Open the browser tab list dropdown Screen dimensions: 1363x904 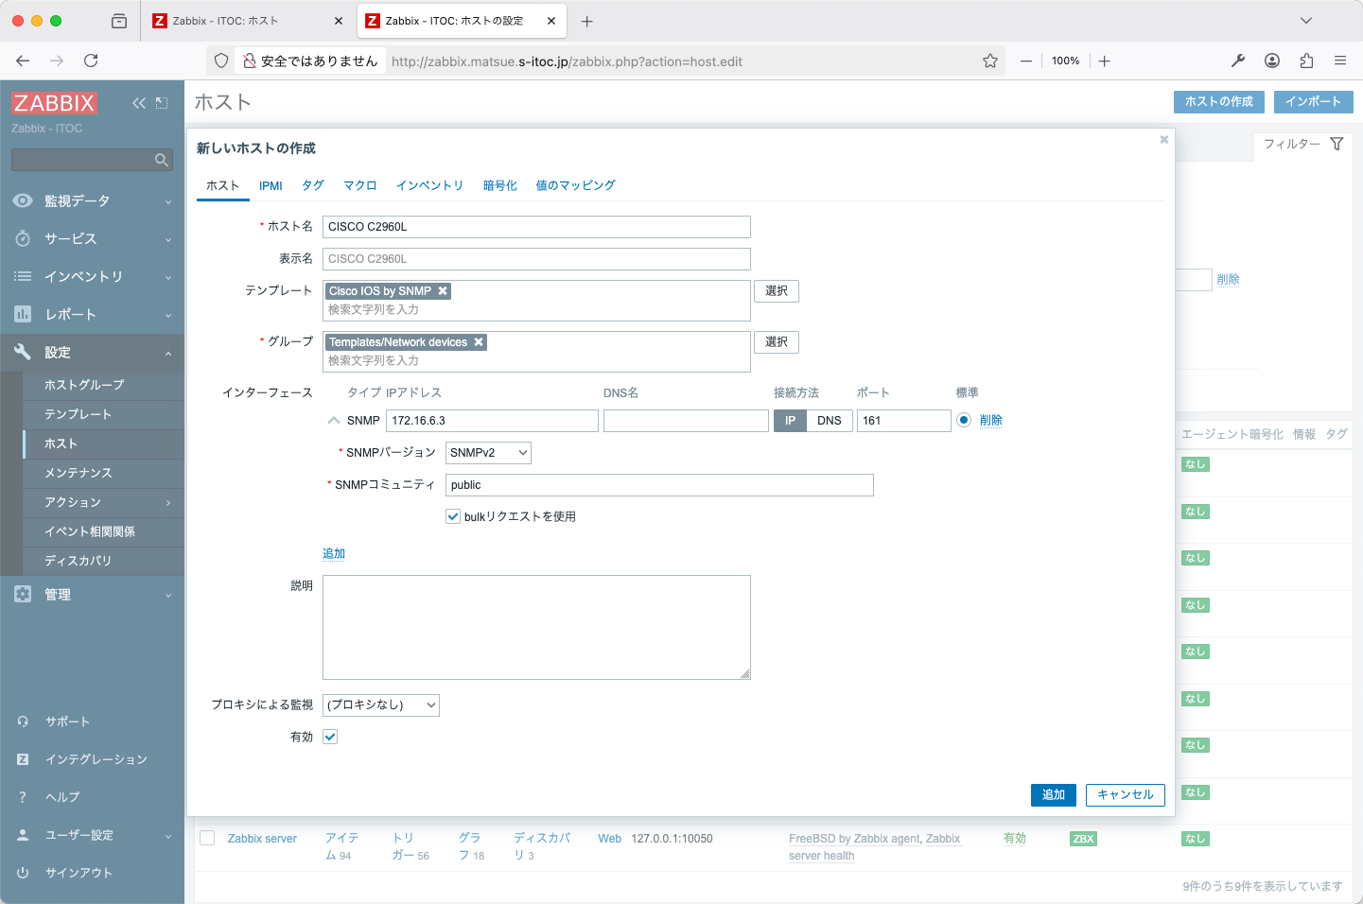[x=1306, y=21]
